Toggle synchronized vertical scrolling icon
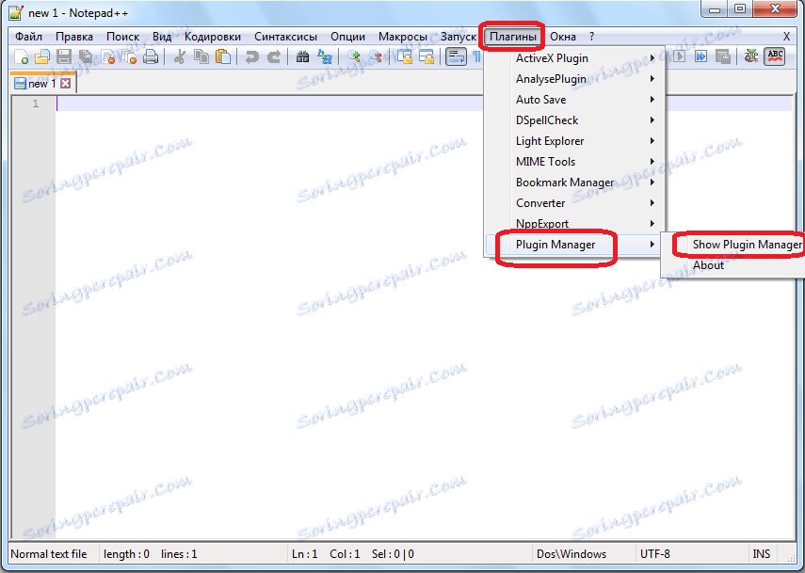 click(x=405, y=56)
